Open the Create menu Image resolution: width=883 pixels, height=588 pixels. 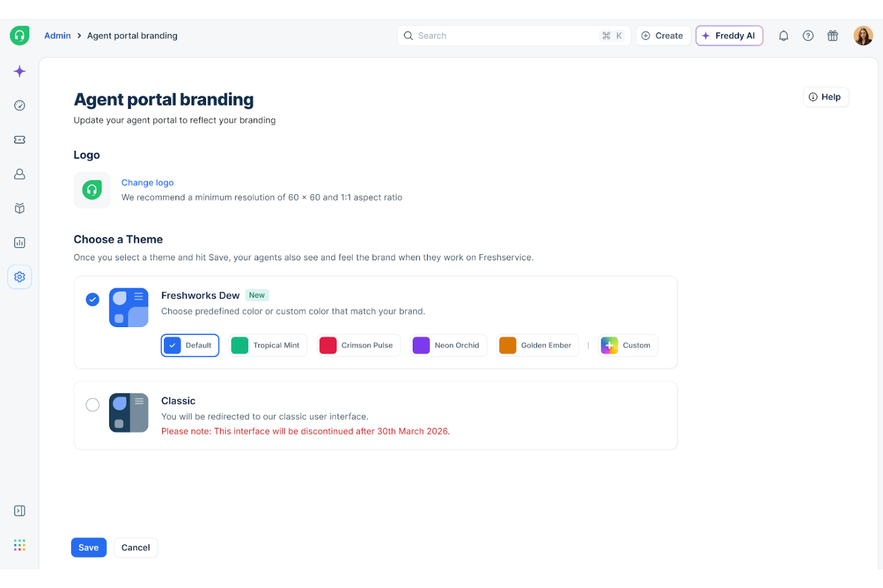point(663,35)
